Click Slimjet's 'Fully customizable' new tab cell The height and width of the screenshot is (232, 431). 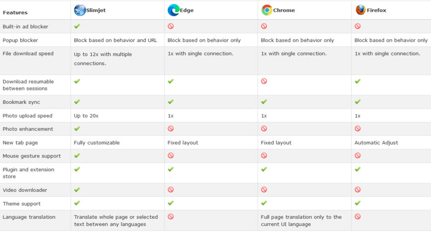[x=97, y=143]
